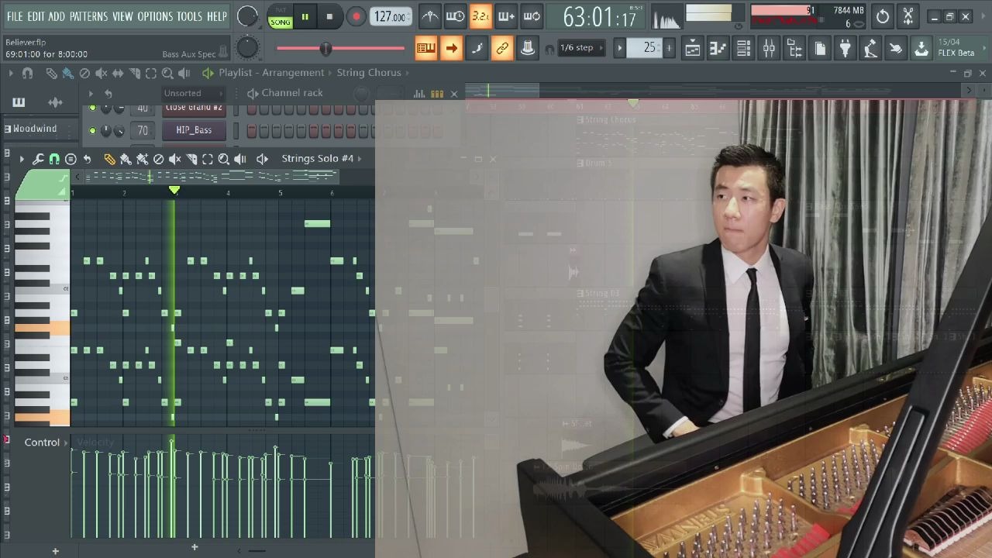Show the Channel rack window icon
Viewport: 992px width, 558px height.
pos(743,49)
